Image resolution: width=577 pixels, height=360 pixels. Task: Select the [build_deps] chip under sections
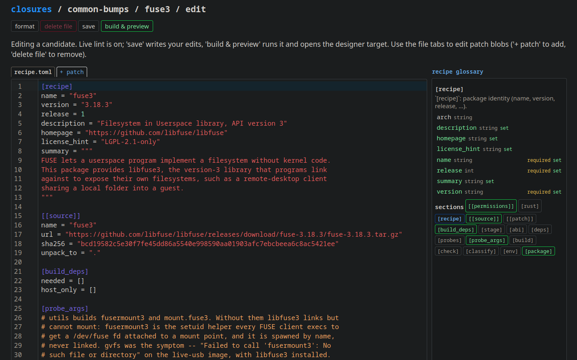(456, 230)
